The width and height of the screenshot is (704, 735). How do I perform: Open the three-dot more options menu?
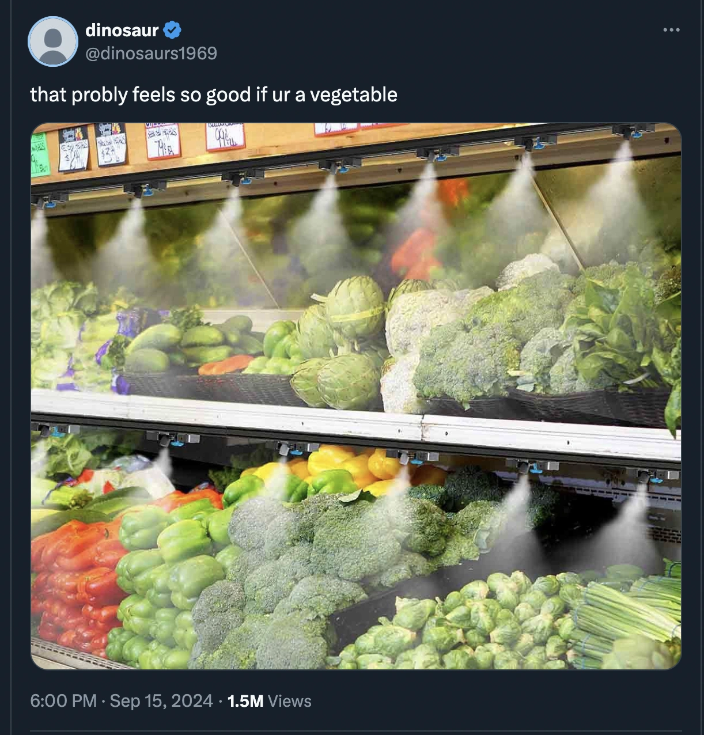[x=671, y=29]
